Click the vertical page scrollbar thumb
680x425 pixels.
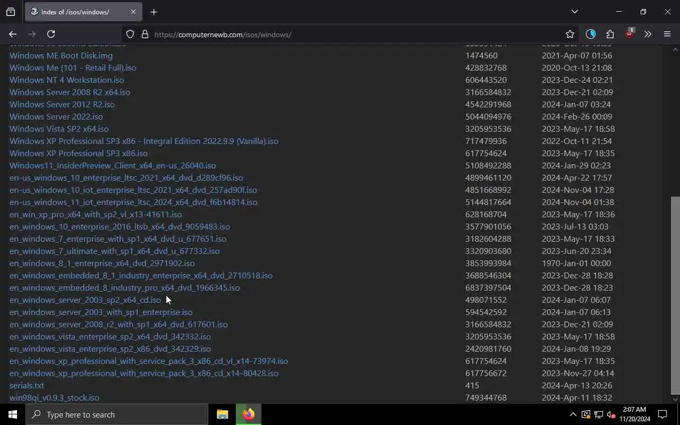point(675,295)
